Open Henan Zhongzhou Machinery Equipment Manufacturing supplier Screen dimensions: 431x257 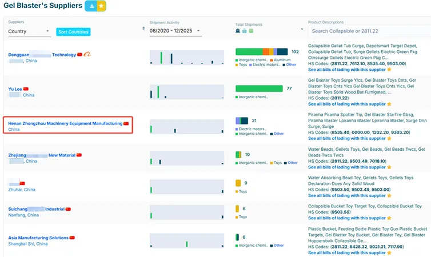point(65,123)
